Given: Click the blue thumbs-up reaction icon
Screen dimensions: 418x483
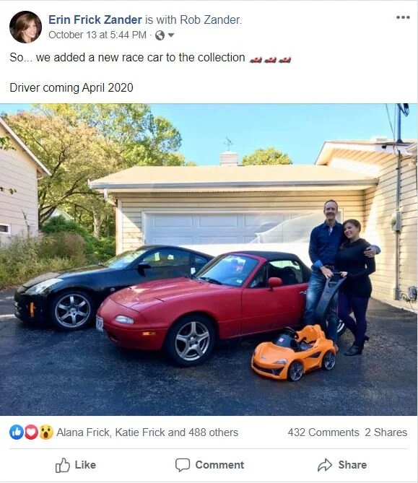Looking at the screenshot, I should (x=17, y=432).
